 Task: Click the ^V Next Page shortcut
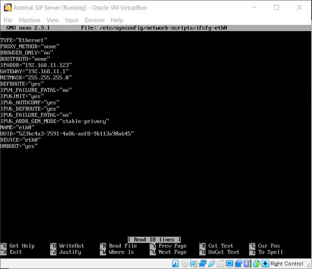click(x=168, y=252)
